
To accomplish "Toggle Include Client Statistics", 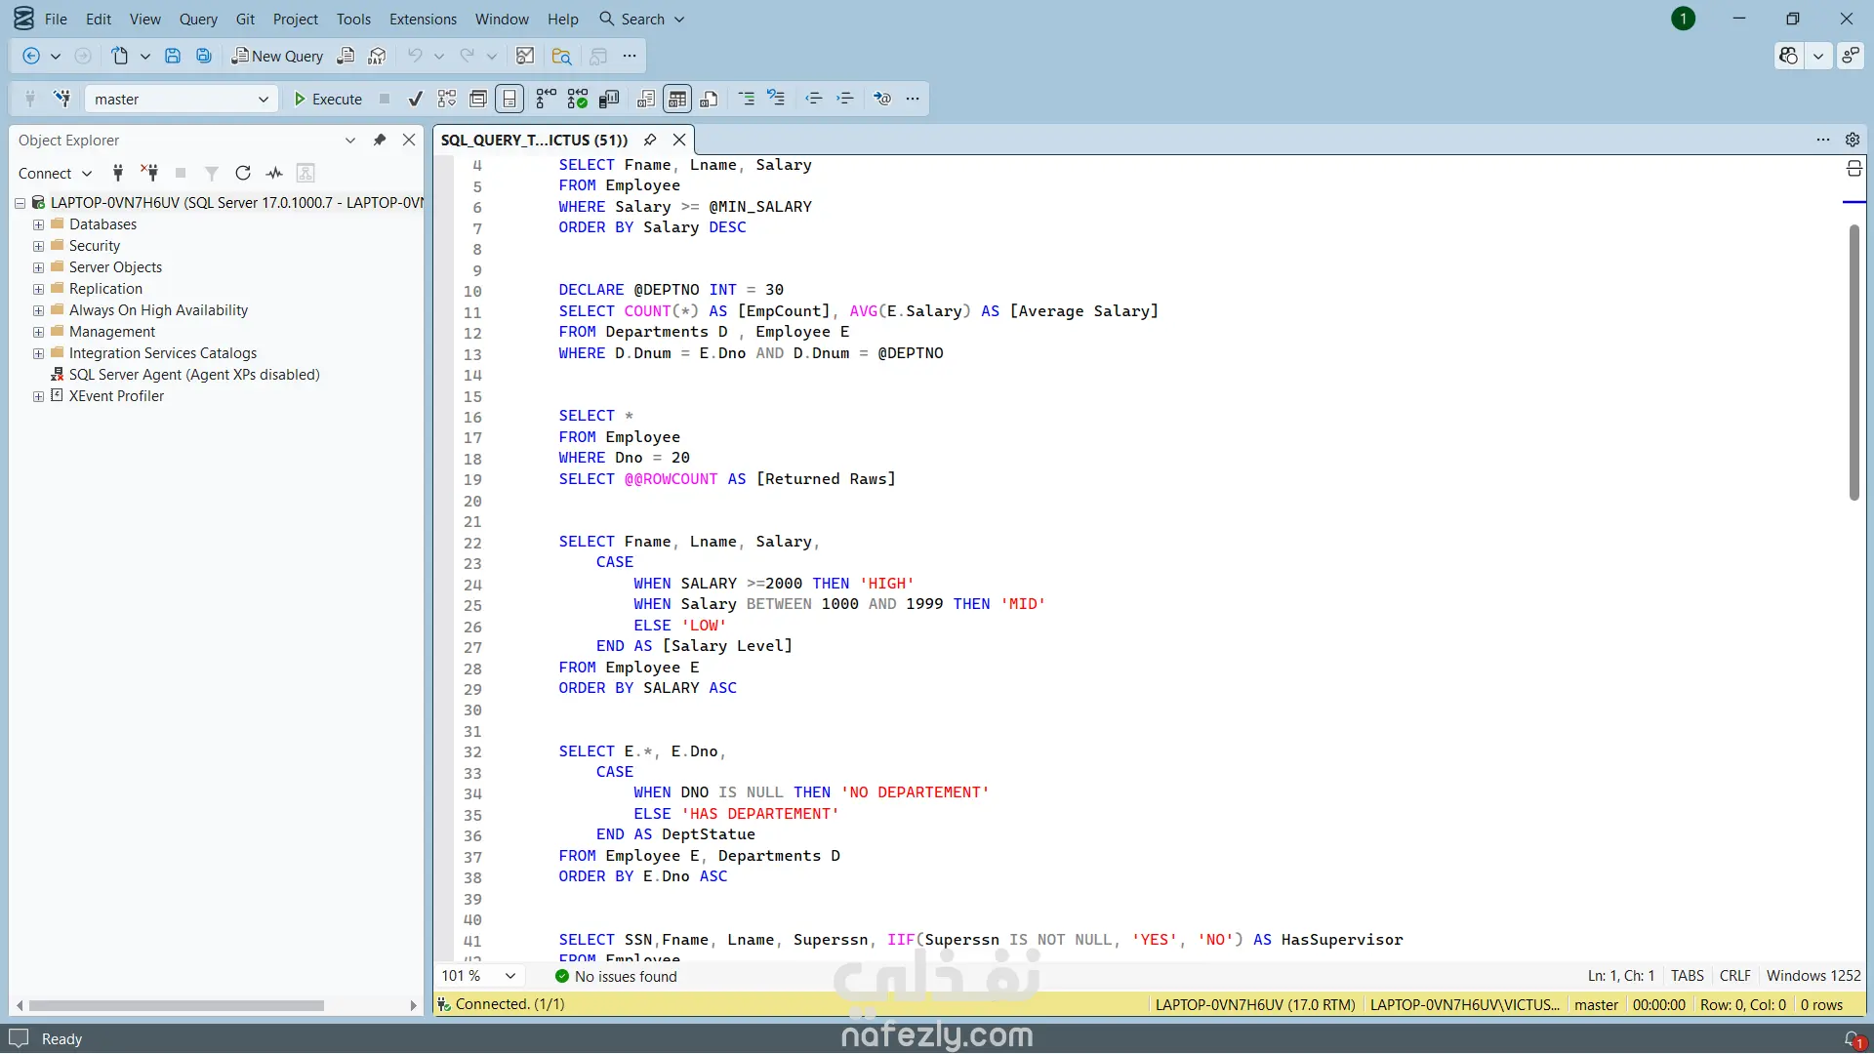I will (x=609, y=99).
